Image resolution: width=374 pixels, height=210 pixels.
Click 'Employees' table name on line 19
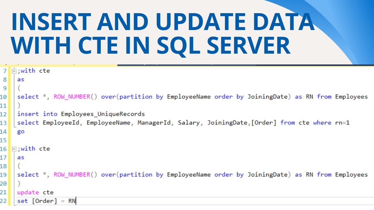pos(352,175)
